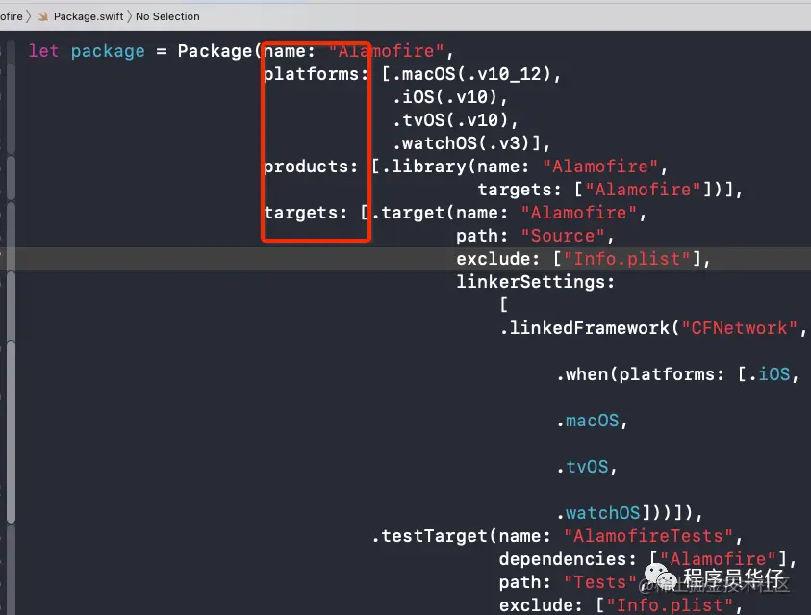
Task: Click the '.watchOS(.v3)],' line
Action: 470,143
